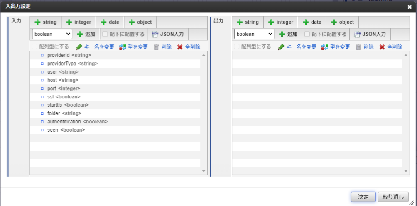Viewport: 417px width, 206px height.
Task: Click 削除 in the 出力 panel
Action: [365, 47]
